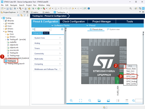Select the A->Z sorting tab
This screenshot has height=109, width=145.
coord(46,33)
